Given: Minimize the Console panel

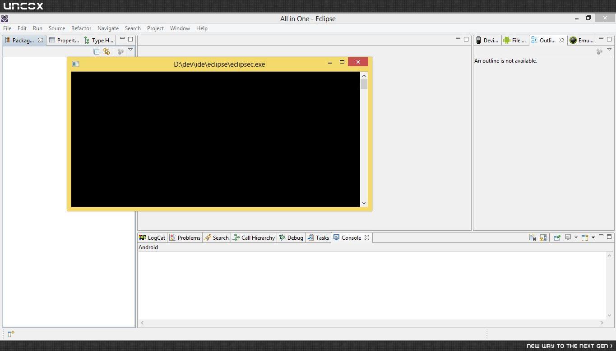Looking at the screenshot, I should pos(601,236).
